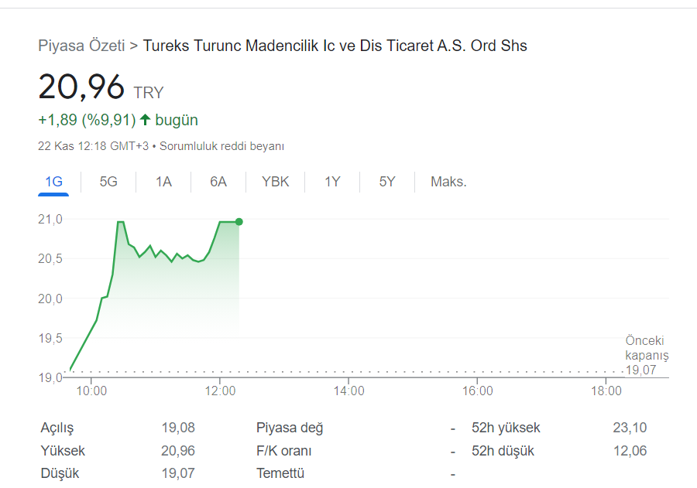The height and width of the screenshot is (488, 697).
Task: Click the 12:00 axis label on chart
Action: pyautogui.click(x=221, y=391)
